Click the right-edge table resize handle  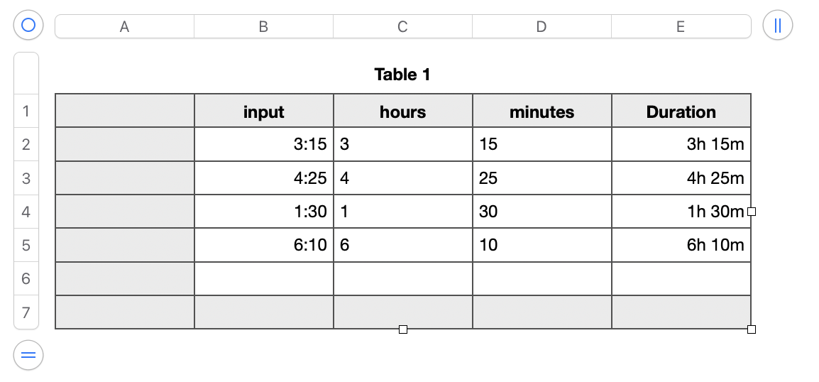(x=751, y=211)
